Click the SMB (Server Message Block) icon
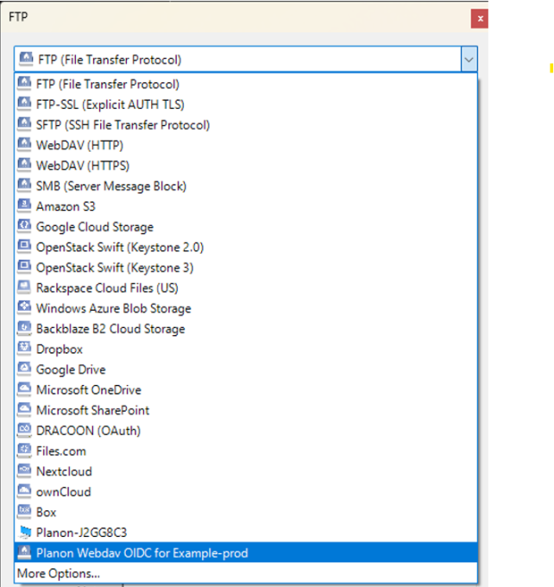Viewport: 554px width, 587px height. [x=24, y=185]
